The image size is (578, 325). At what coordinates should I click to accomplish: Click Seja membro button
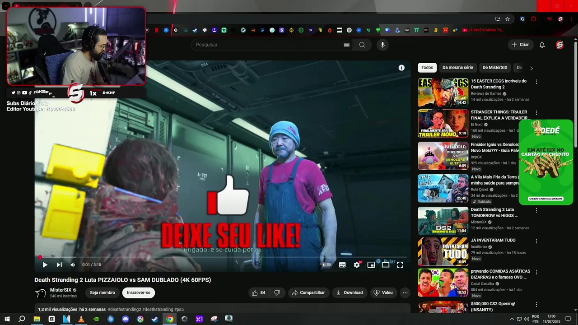(103, 292)
